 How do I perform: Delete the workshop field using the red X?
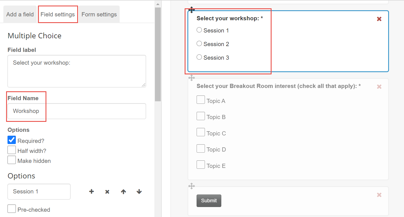click(379, 19)
